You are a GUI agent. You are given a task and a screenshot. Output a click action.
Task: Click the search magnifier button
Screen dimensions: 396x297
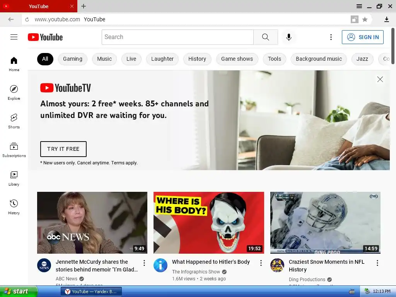(x=265, y=37)
